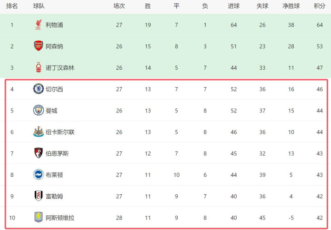331x230 pixels.
Task: Open the 利物浦 team link
Action: click(x=54, y=25)
